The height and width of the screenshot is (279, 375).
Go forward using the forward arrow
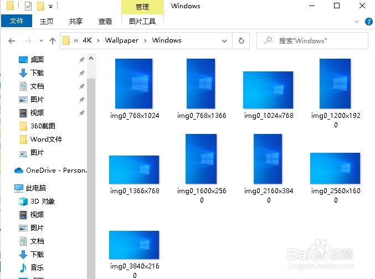point(28,41)
